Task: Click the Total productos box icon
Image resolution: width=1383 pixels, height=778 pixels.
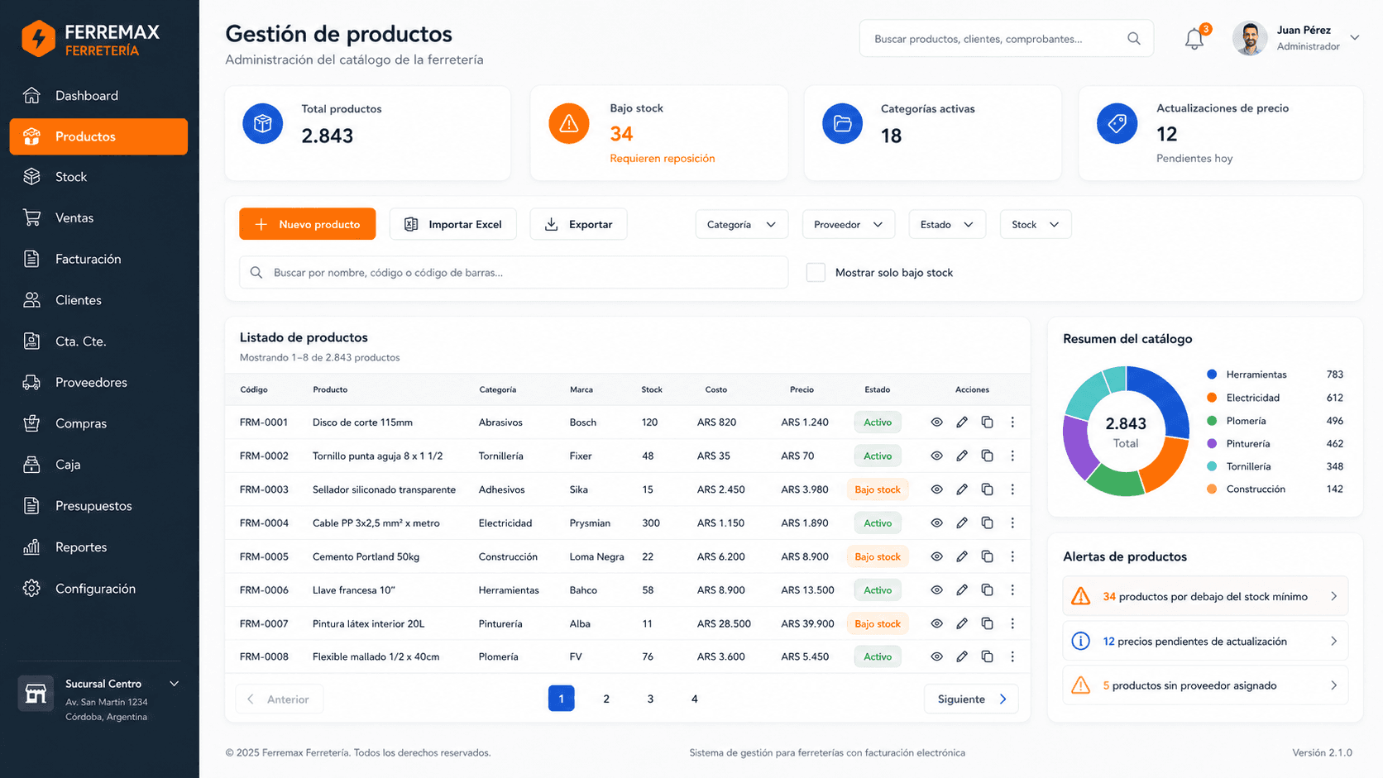Action: click(x=263, y=124)
